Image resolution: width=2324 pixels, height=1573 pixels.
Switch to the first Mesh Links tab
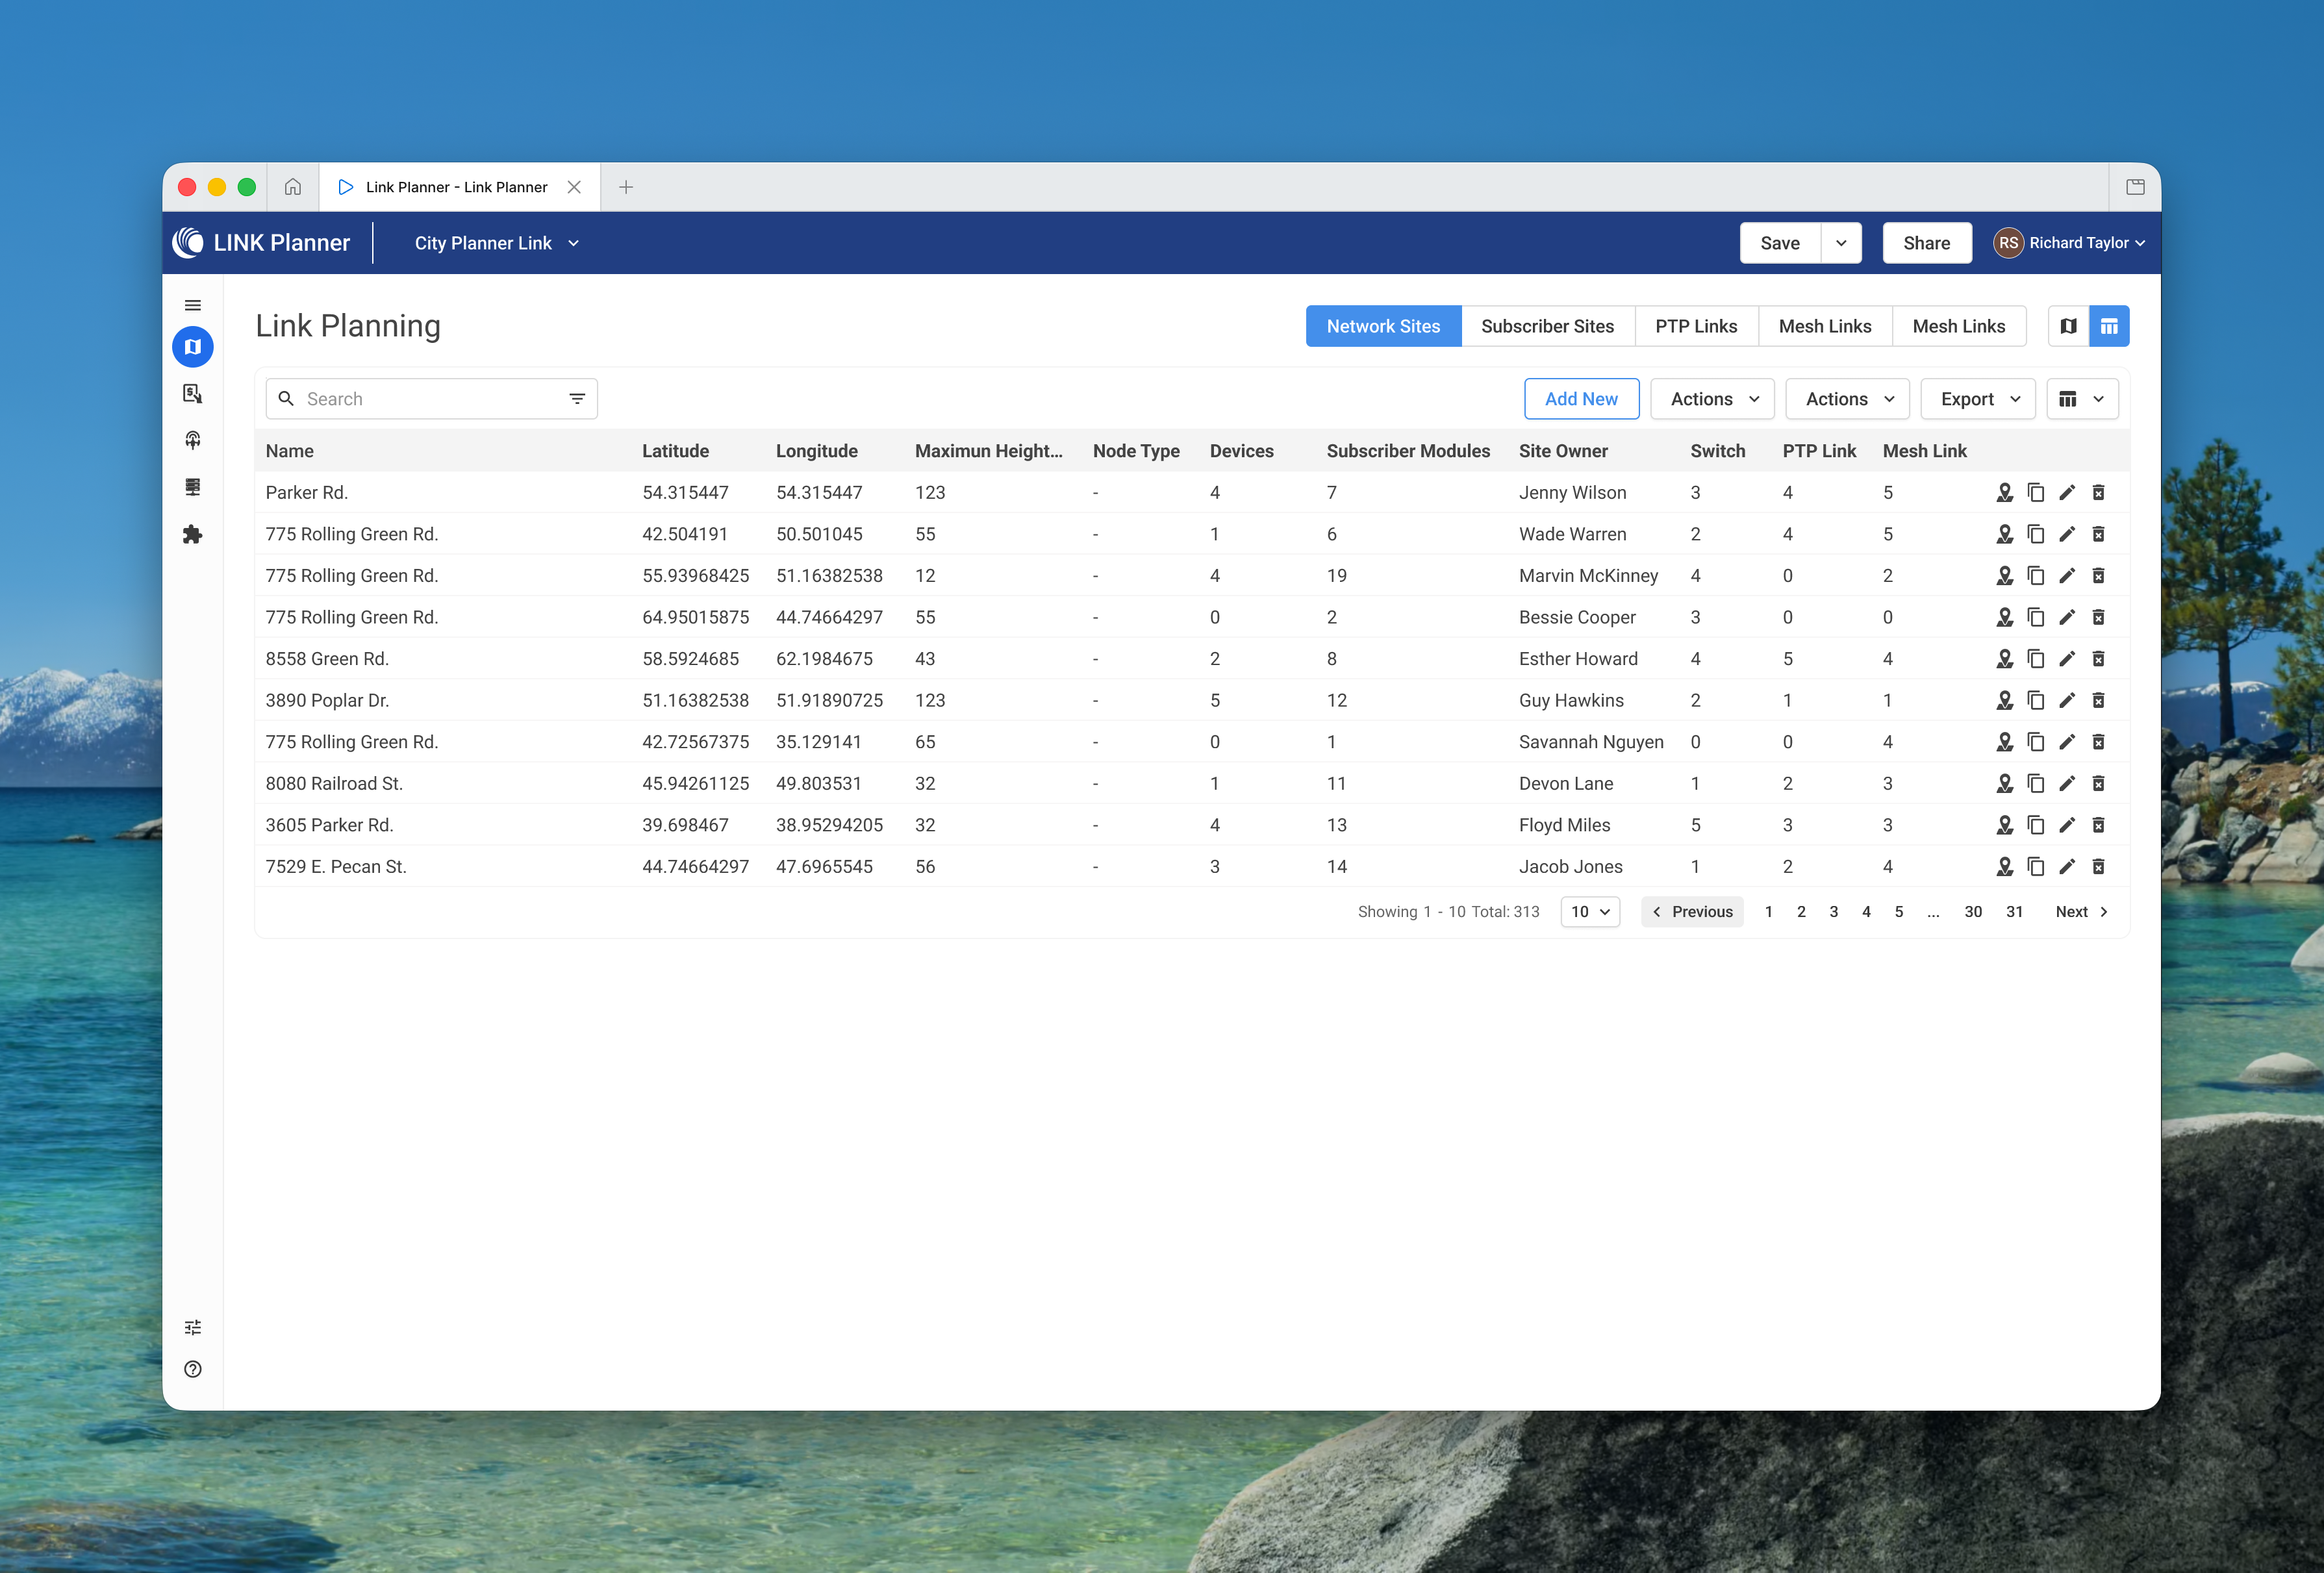tap(1825, 326)
